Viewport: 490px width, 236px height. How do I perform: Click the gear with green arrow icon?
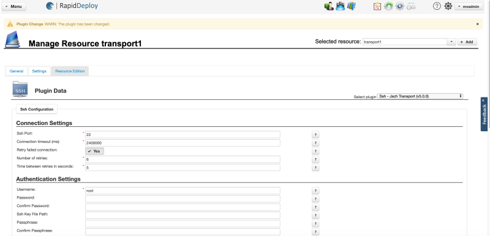[x=388, y=6]
